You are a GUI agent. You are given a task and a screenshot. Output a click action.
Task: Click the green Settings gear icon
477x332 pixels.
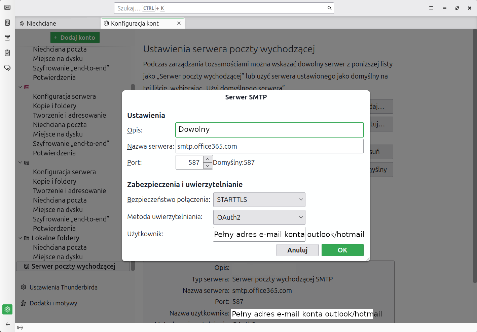(x=7, y=309)
